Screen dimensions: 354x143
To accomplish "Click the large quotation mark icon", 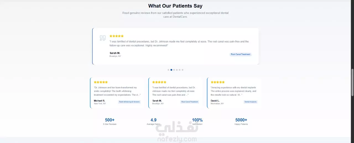I will pyautogui.click(x=103, y=38).
